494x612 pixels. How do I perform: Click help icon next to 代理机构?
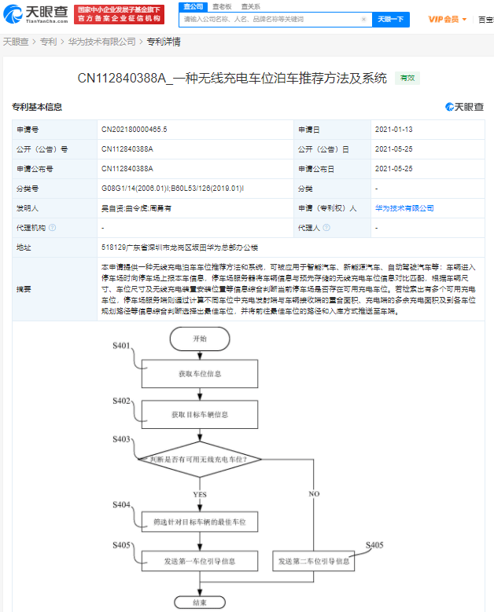53,228
